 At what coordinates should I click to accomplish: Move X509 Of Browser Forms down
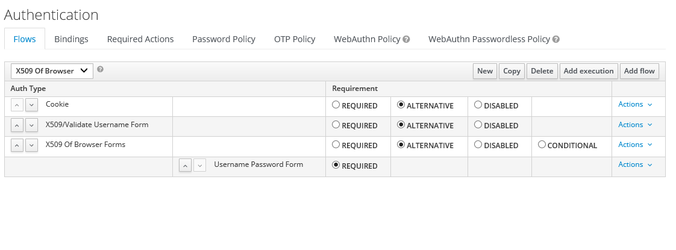(x=31, y=145)
